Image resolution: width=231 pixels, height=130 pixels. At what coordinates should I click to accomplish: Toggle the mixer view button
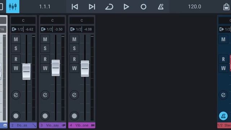(x=13, y=6)
